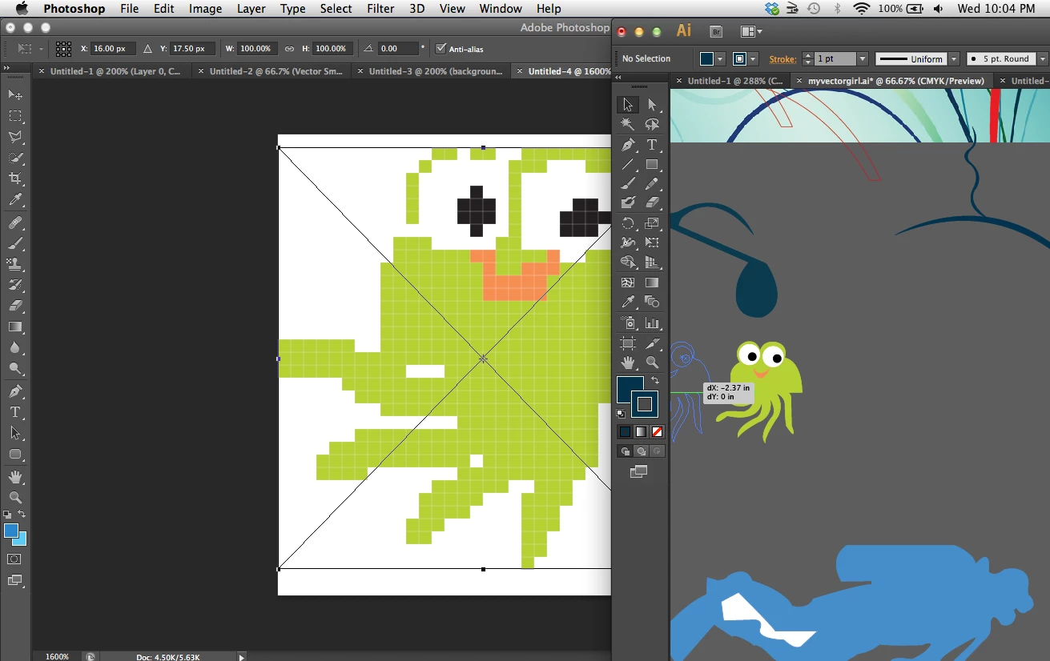This screenshot has height=661, width=1050.
Task: Click the Photoshop zoom percentage field
Action: coord(57,657)
